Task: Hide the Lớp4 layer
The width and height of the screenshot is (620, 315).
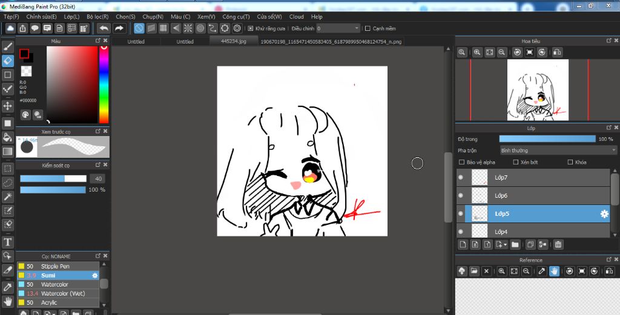Action: [x=461, y=232]
